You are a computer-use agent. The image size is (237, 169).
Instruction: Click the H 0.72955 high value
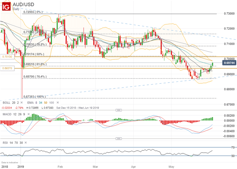(32, 108)
